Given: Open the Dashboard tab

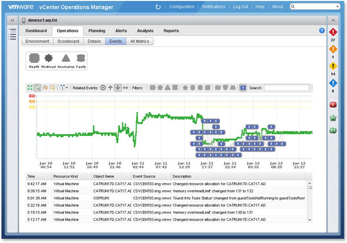Looking at the screenshot, I should [x=36, y=31].
